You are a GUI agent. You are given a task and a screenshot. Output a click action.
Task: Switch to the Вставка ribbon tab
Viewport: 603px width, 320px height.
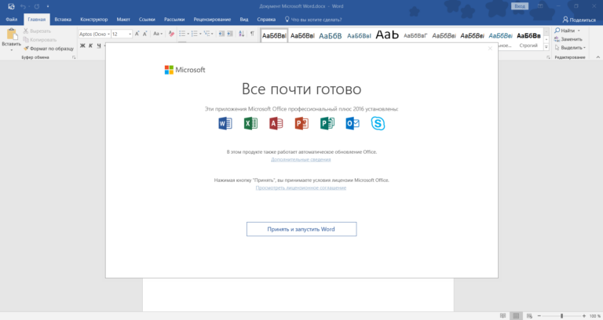(63, 19)
